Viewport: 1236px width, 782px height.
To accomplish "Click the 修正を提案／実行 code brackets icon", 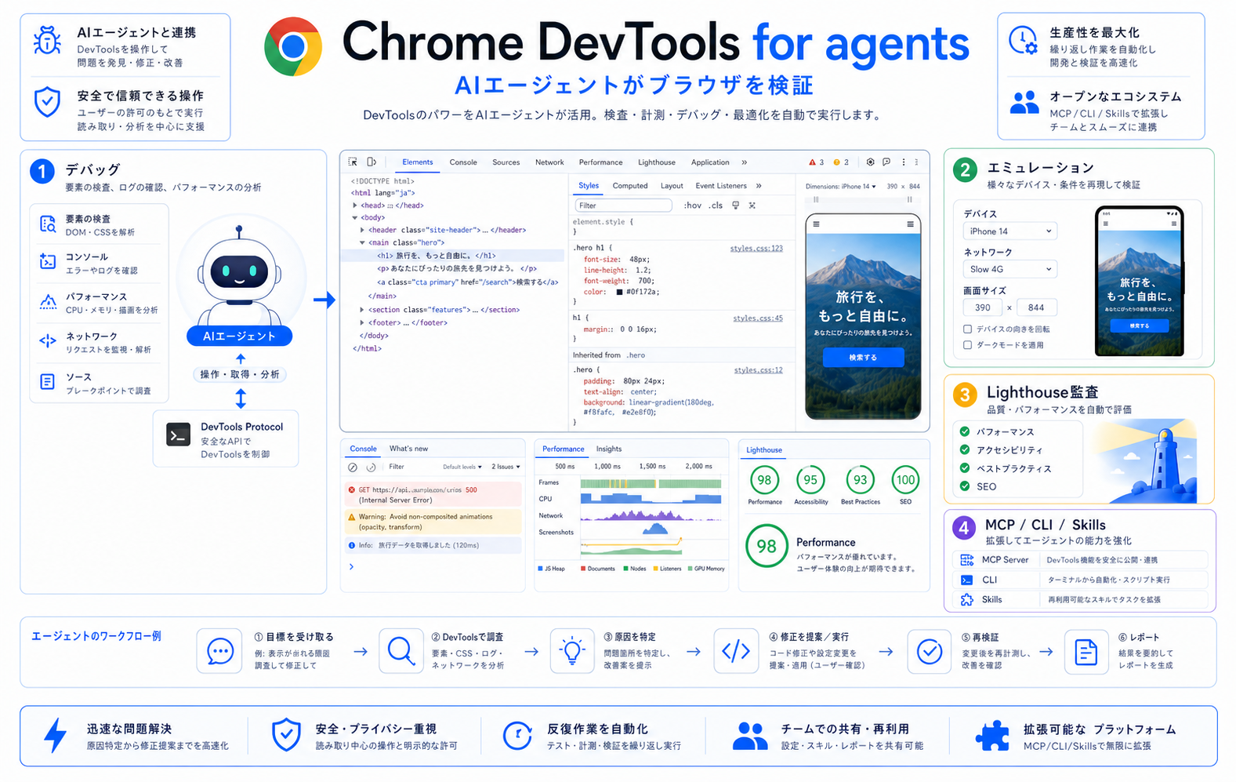I will pos(736,651).
